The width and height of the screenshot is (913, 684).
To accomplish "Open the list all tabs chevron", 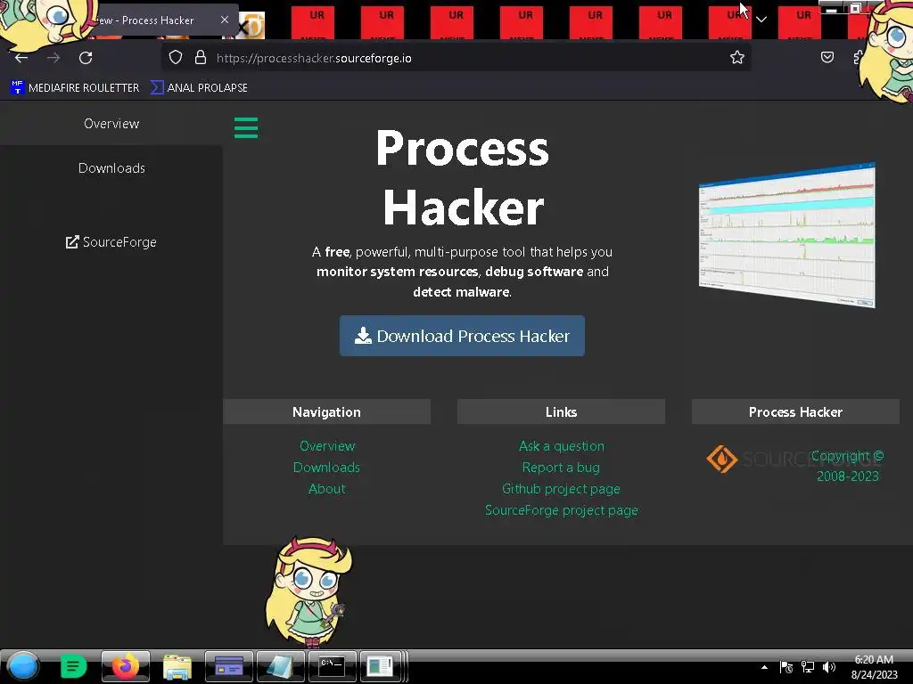I will coord(761,20).
